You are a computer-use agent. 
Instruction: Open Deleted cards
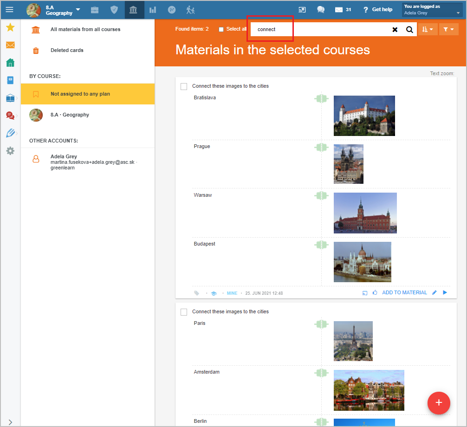coord(88,50)
